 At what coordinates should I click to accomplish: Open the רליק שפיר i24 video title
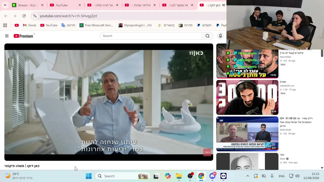[x=296, y=122]
